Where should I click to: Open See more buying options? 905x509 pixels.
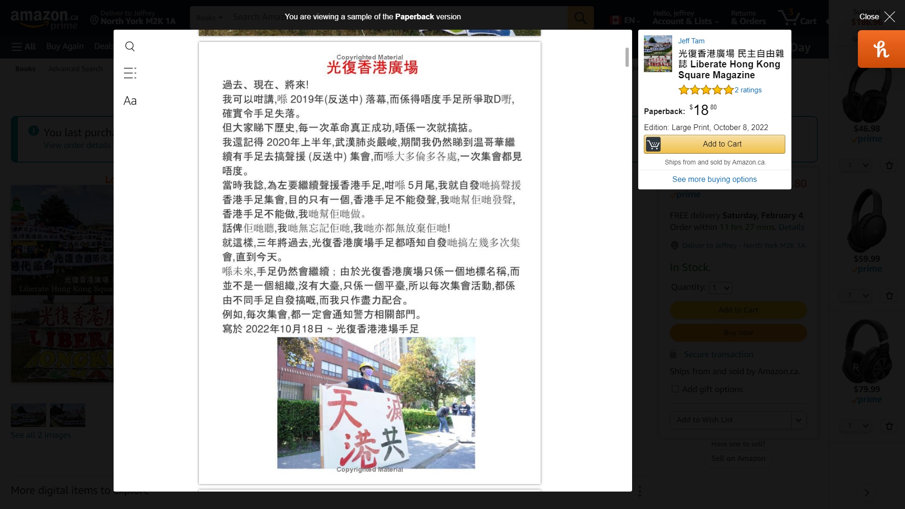point(714,179)
